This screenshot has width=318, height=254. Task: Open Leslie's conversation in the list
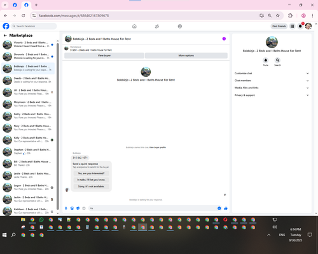tap(28, 175)
